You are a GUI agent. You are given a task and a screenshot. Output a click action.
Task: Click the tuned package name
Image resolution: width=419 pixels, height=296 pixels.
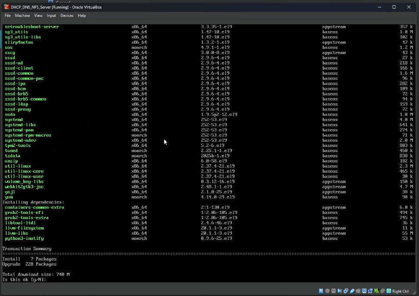point(11,150)
